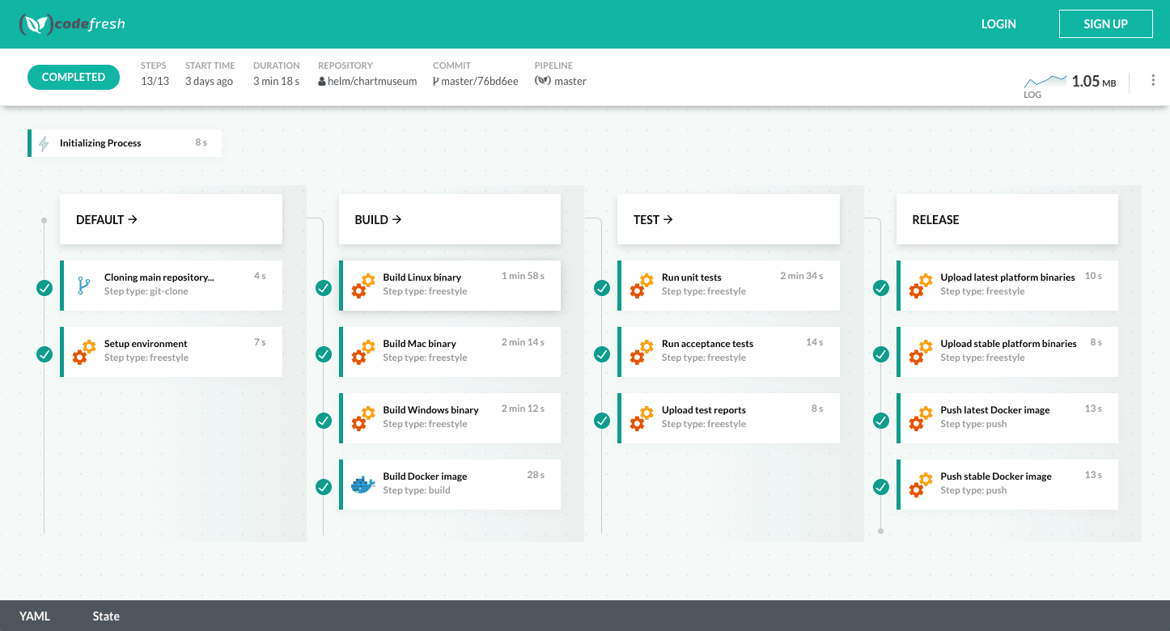Expand the TEST stage header
The height and width of the screenshot is (631, 1170).
(653, 220)
